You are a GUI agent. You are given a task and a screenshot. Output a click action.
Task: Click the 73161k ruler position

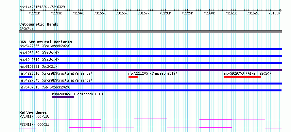point(231,13)
